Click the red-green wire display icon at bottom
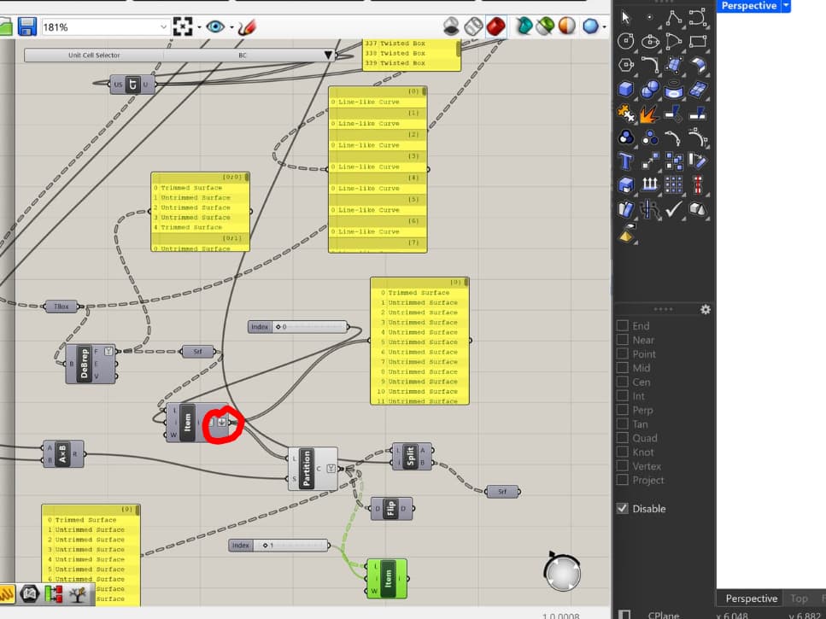This screenshot has width=826, height=619. (54, 595)
